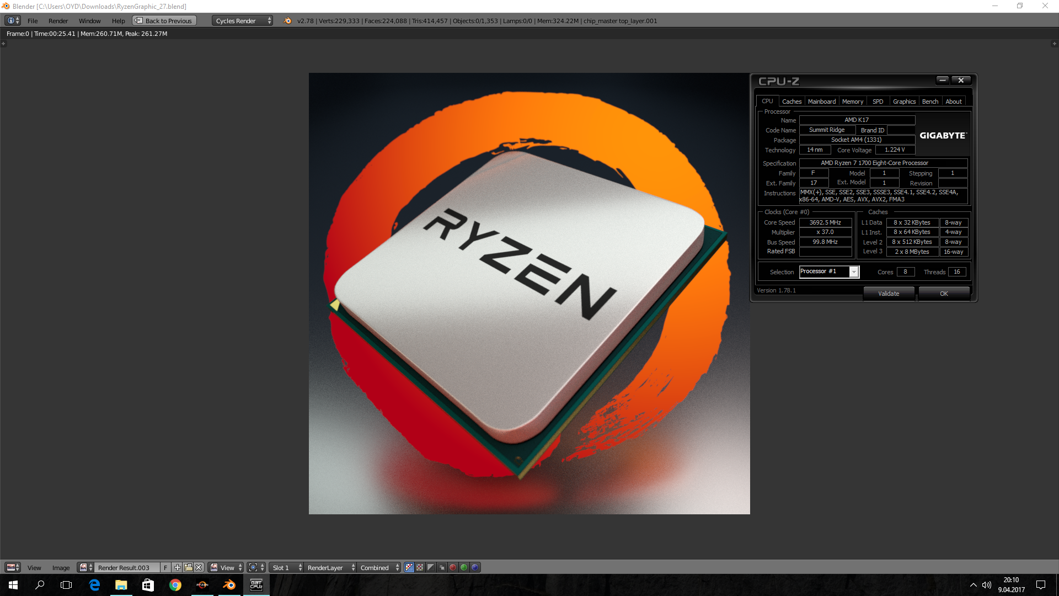This screenshot has width=1059, height=596.
Task: Open the File menu in Blender
Action: 33,21
